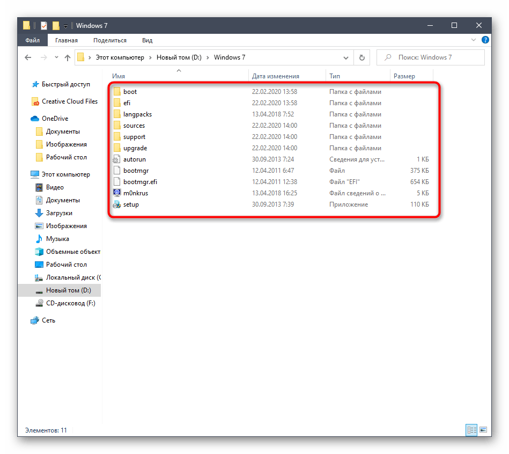Go up one folder level arrow
Image resolution: width=509 pixels, height=454 pixels.
click(68, 57)
